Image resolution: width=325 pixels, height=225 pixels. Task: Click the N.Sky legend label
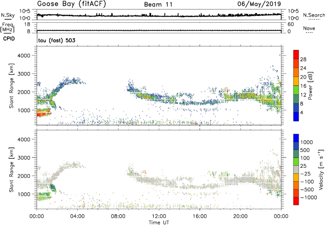8,15
